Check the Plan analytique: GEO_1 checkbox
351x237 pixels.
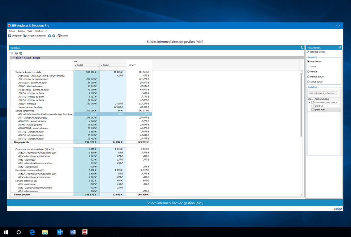[313, 102]
